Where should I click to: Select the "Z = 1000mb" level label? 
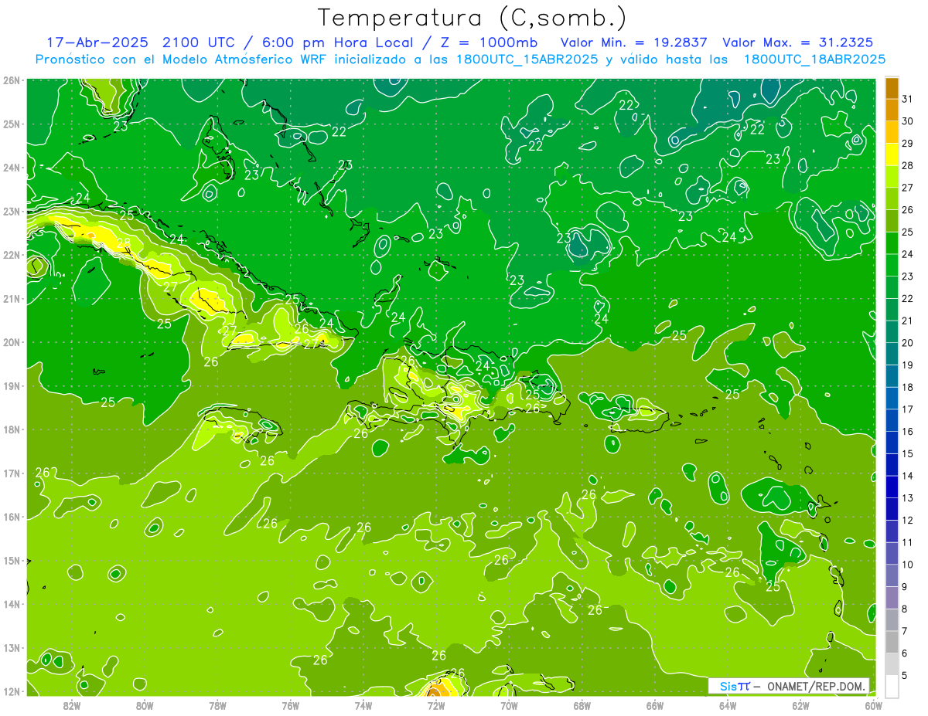[x=490, y=42]
